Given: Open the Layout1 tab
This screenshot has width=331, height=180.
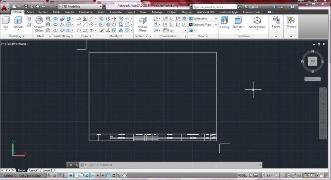Looking at the screenshot, I should coord(34,170).
